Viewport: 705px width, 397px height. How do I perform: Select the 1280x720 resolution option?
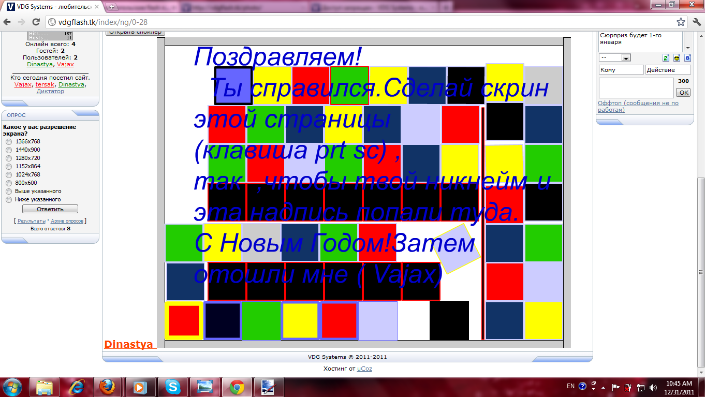[8, 158]
